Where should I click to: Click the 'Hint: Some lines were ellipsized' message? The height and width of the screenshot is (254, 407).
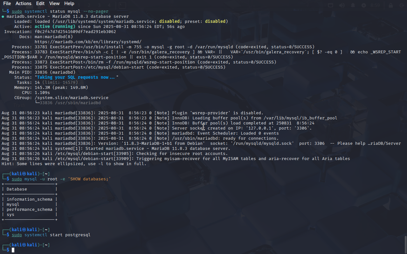tap(74, 164)
